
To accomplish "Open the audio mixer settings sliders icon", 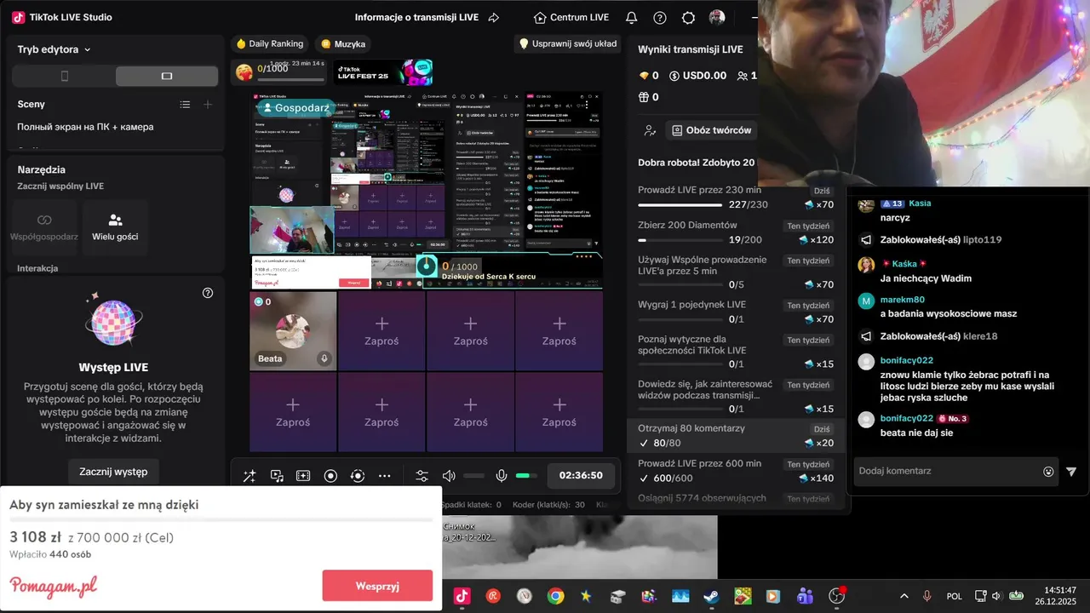I will point(422,476).
